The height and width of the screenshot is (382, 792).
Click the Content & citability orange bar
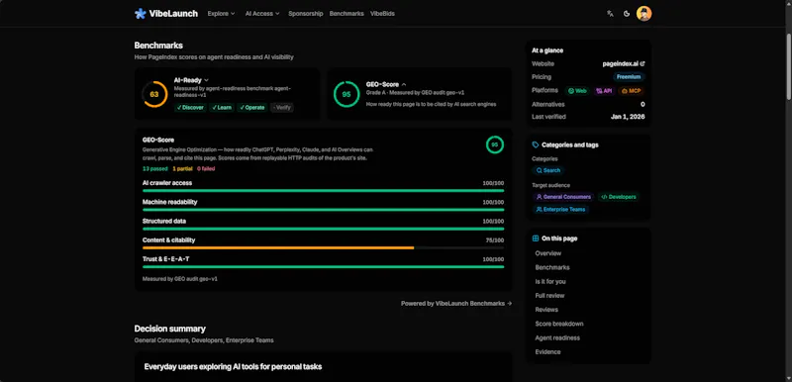click(x=278, y=247)
